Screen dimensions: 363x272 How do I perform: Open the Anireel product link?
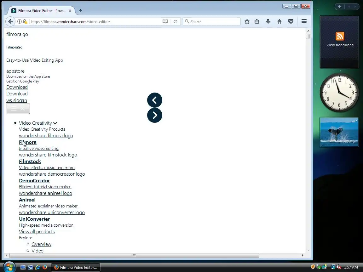(27, 200)
